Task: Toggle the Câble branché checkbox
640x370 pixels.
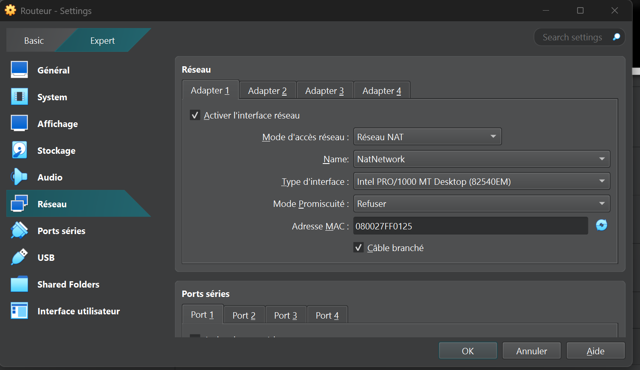Action: pos(358,248)
